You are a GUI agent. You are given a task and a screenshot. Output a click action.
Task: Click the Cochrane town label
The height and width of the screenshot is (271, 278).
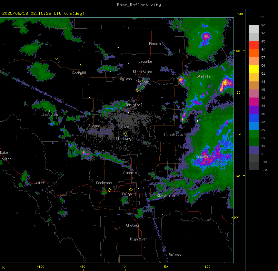[x=104, y=183]
